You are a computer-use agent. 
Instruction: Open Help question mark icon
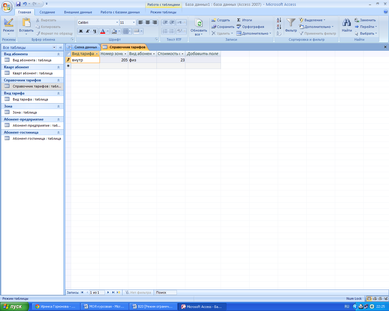click(x=386, y=12)
